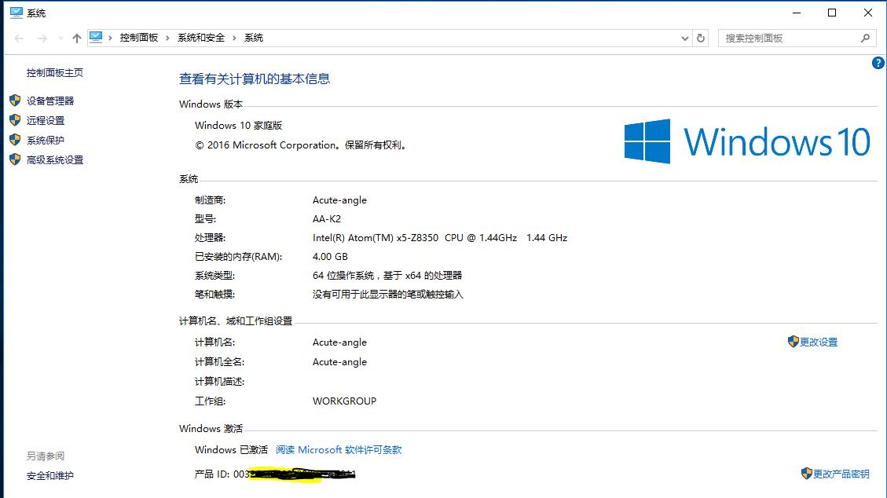The height and width of the screenshot is (498, 887).
Task: Click shield icon next to 高级系统设置
Action: click(15, 159)
